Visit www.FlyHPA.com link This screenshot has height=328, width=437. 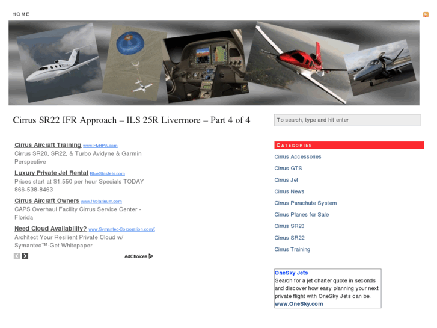pos(100,146)
